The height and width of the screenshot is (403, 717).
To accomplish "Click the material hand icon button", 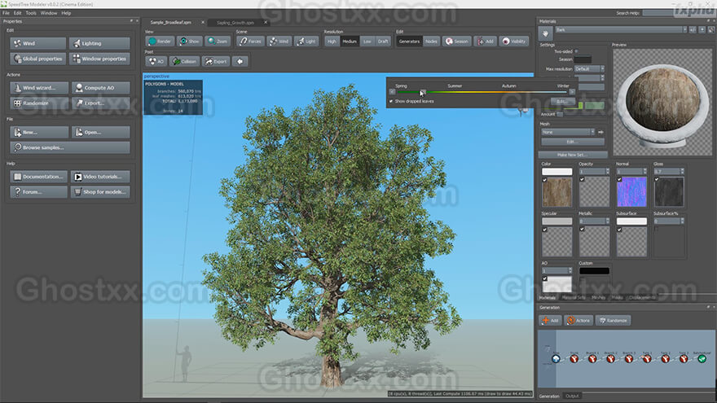I will 545,33.
